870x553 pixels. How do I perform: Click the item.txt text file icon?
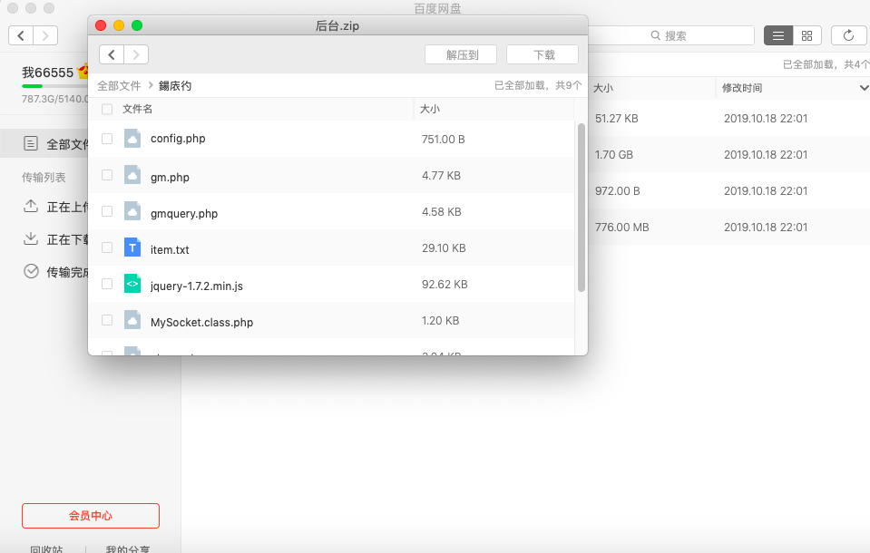coord(132,247)
